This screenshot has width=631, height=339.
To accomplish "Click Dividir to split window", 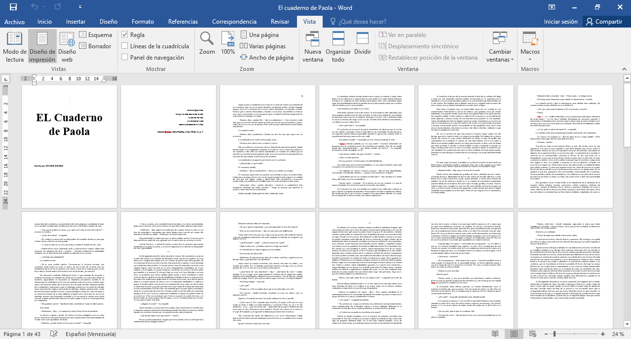I will 363,43.
